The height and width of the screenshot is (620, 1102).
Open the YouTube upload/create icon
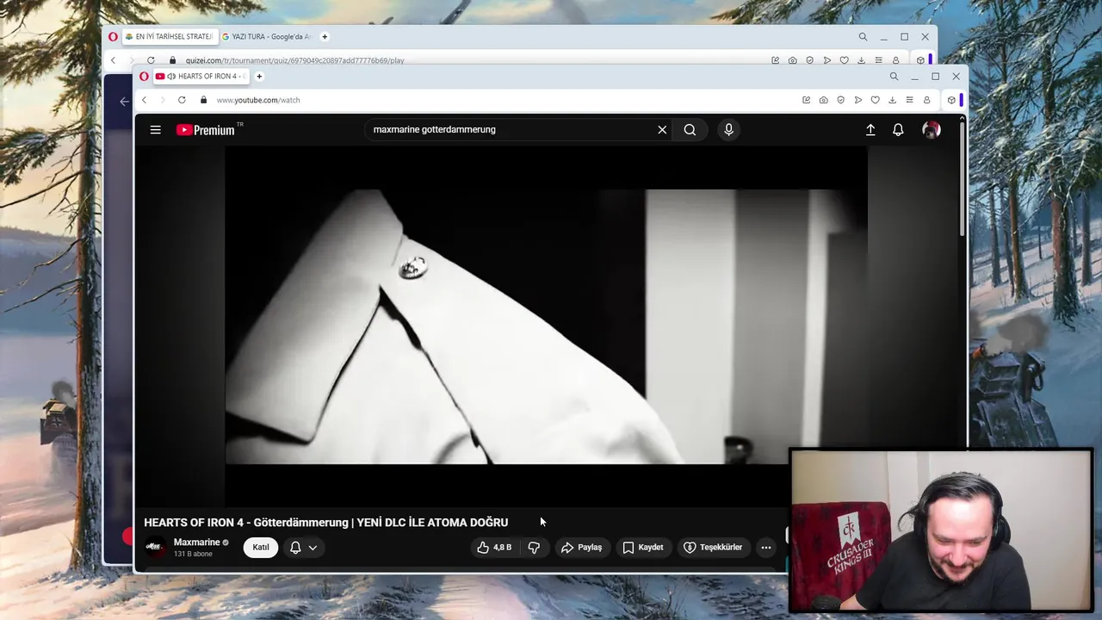870,130
